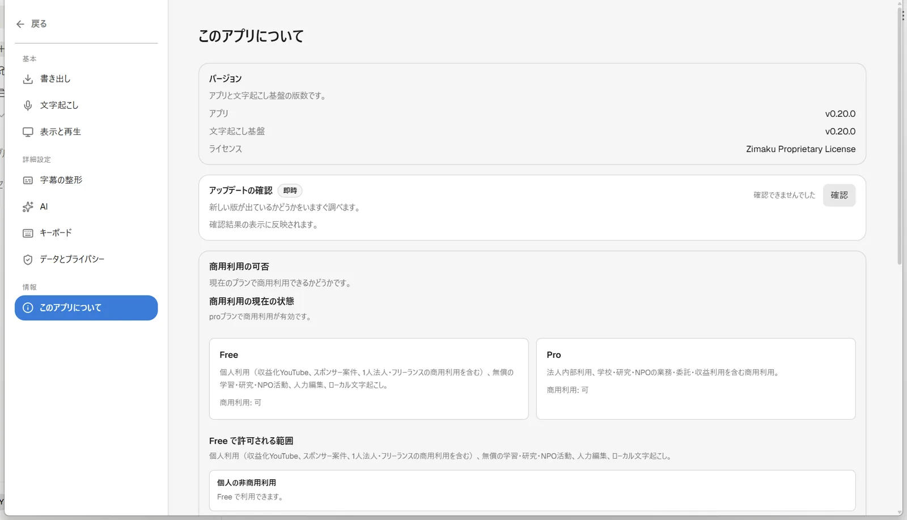The image size is (907, 520).
Task: Click the 個人の非商用利用 card
Action: (532, 491)
